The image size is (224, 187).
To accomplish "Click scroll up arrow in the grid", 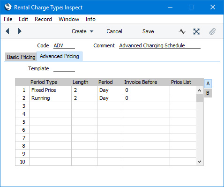I will point(199,90).
